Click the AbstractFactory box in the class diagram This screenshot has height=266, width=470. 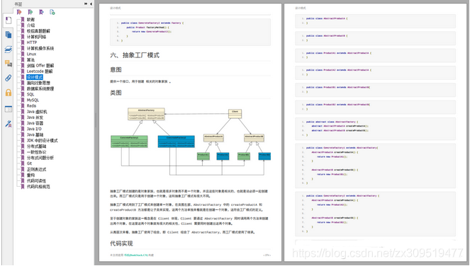[x=146, y=114]
